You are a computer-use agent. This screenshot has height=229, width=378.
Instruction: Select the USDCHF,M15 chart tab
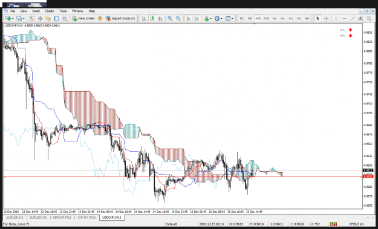point(112,217)
